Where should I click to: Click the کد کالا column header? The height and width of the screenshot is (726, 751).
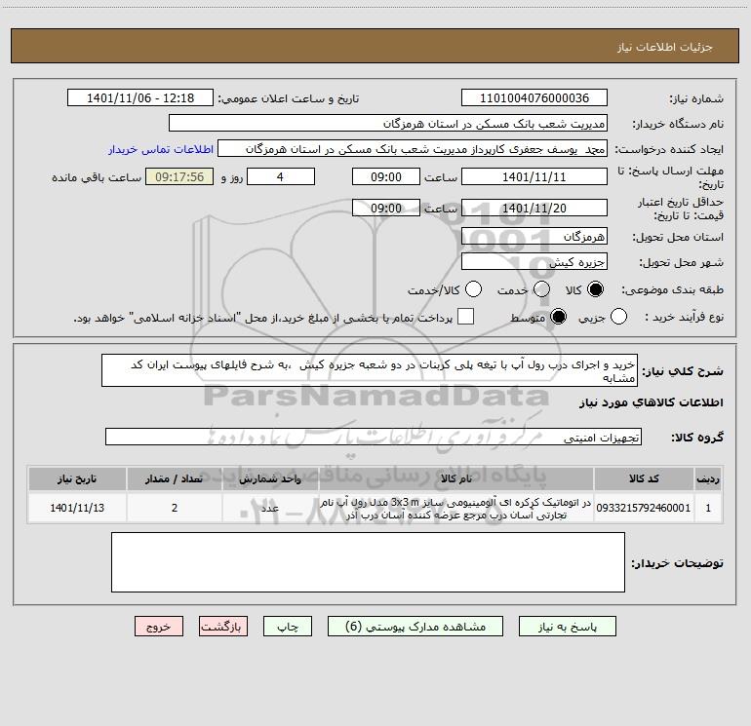pyautogui.click(x=644, y=478)
